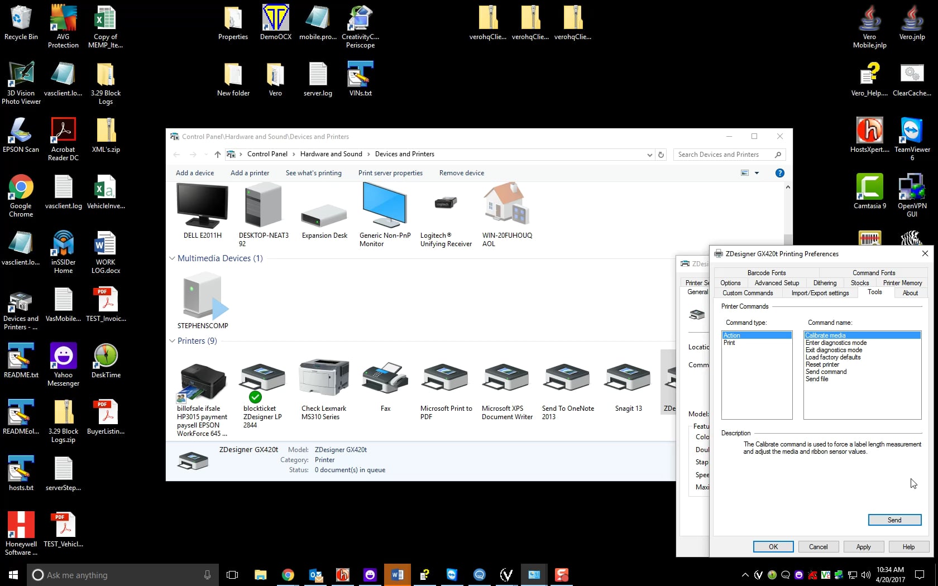Open the address bar history dropdown
Viewport: 938px width, 586px height.
pos(649,155)
